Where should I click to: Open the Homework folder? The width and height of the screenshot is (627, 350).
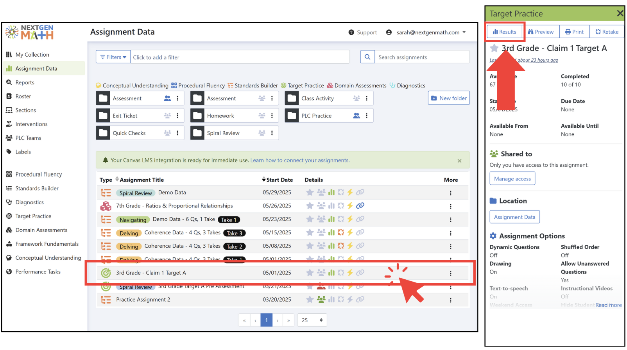coord(220,116)
